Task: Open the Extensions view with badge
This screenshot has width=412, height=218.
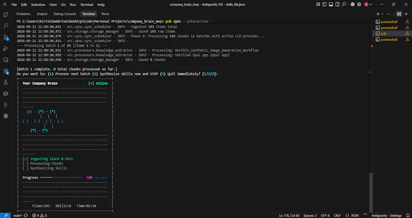Action: pyautogui.click(x=6, y=71)
